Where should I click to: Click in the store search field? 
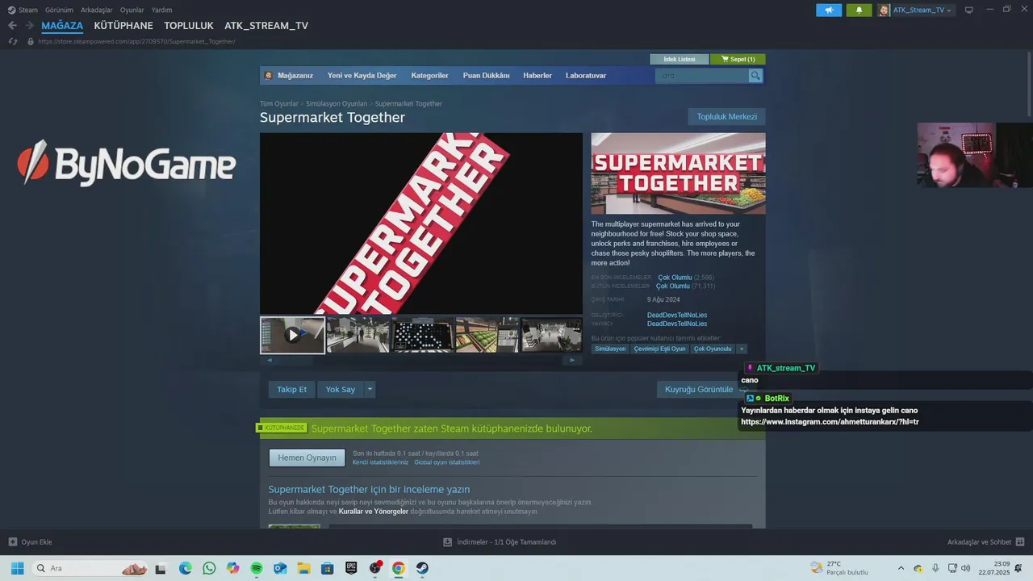[702, 76]
